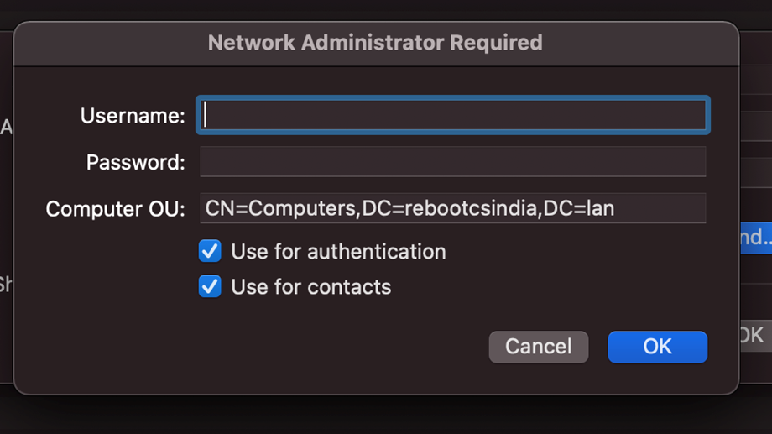This screenshot has width=772, height=434.
Task: Click the "Username:" label
Action: (x=133, y=116)
